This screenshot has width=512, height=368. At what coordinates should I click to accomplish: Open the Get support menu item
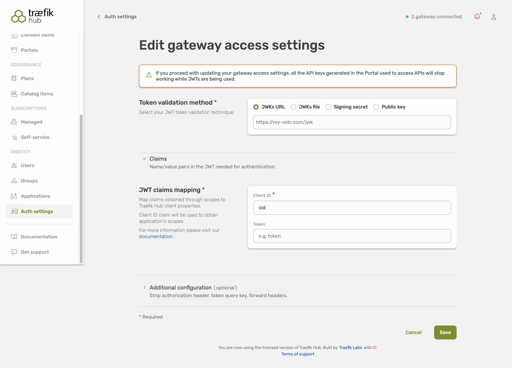tap(39, 252)
